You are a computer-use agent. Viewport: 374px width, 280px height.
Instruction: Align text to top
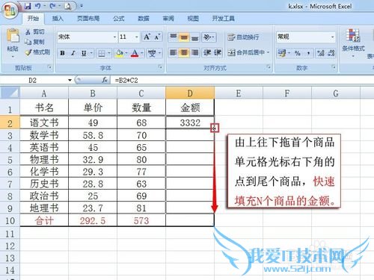pyautogui.click(x=174, y=37)
